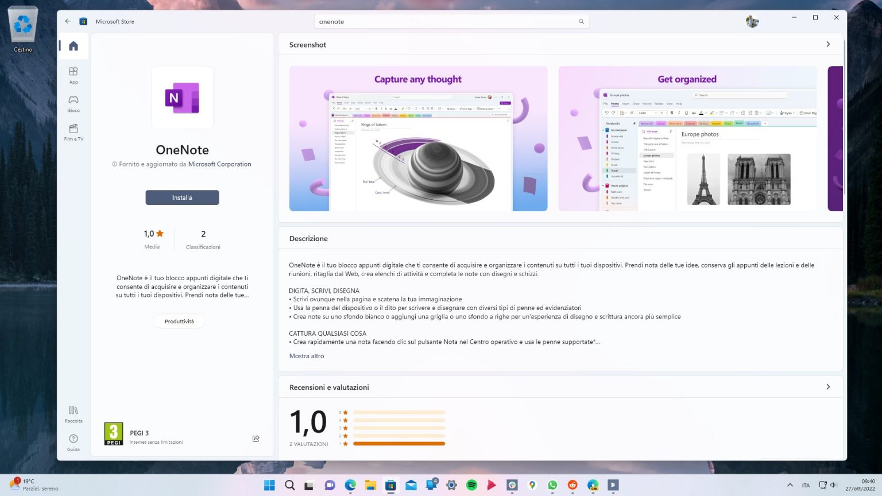Open the account profile avatar
882x496 pixels.
(752, 21)
